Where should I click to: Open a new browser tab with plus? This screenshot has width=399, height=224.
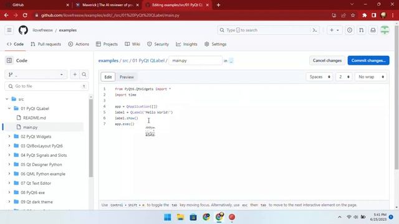point(218,5)
